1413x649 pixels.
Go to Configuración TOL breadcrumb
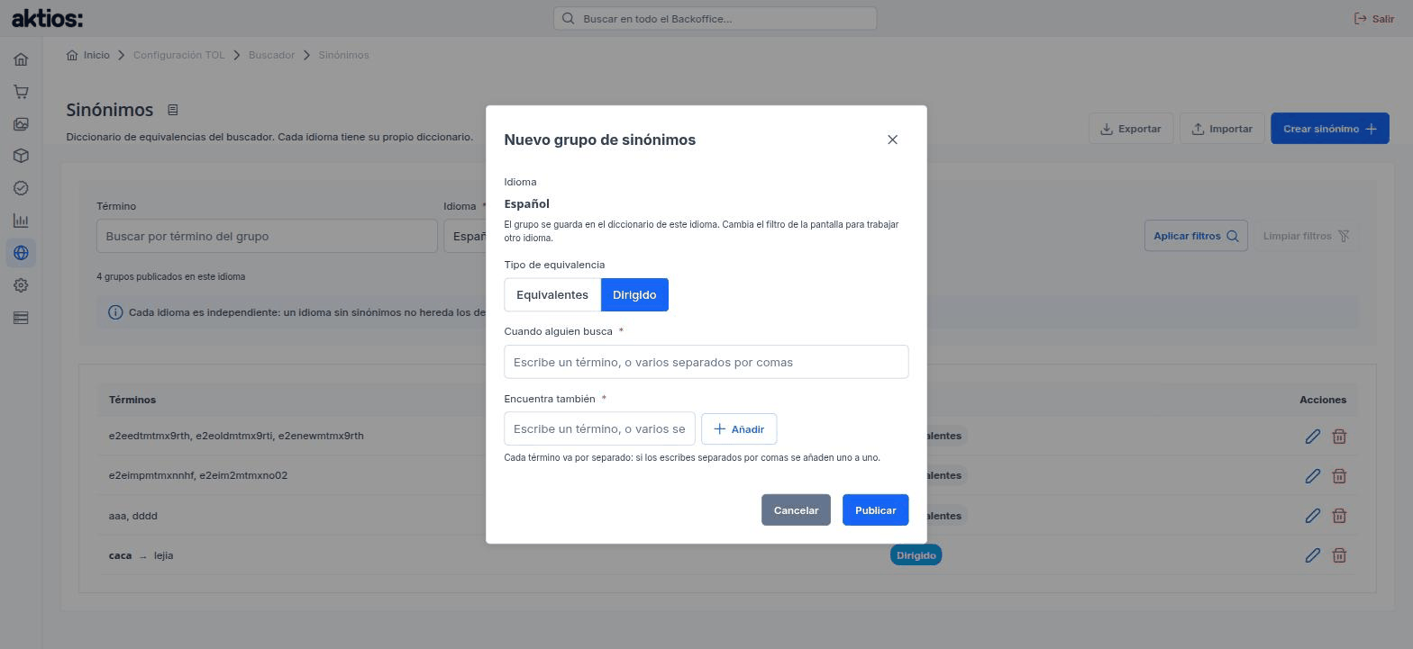178,55
